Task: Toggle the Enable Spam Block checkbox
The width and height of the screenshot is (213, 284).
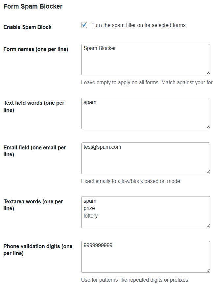Action: click(x=84, y=25)
